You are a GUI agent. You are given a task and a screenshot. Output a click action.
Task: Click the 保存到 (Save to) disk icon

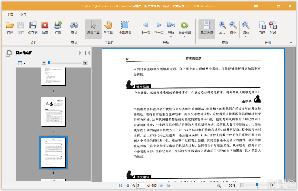click(x=33, y=25)
